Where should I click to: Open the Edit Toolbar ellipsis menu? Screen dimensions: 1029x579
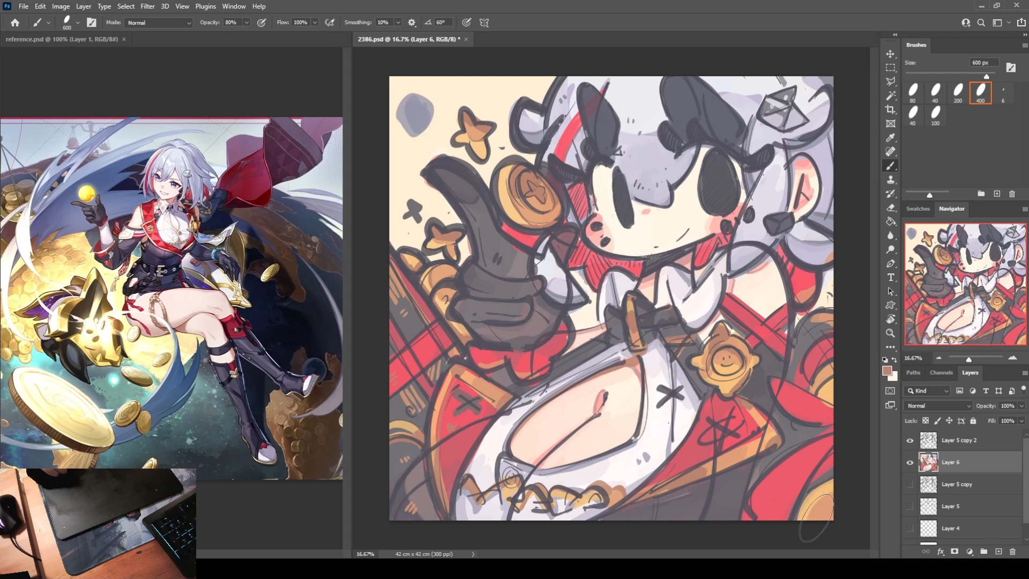890,347
